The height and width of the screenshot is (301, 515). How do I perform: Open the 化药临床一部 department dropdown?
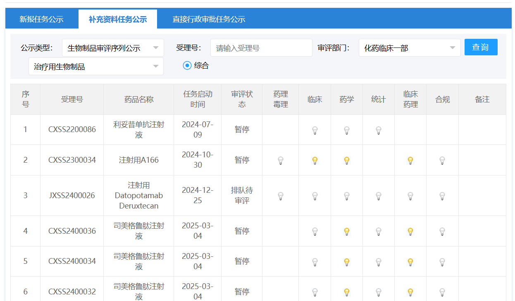tap(410, 48)
